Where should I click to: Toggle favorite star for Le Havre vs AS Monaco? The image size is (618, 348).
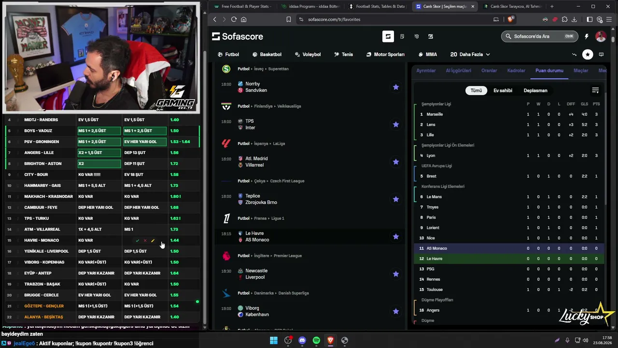point(396,236)
